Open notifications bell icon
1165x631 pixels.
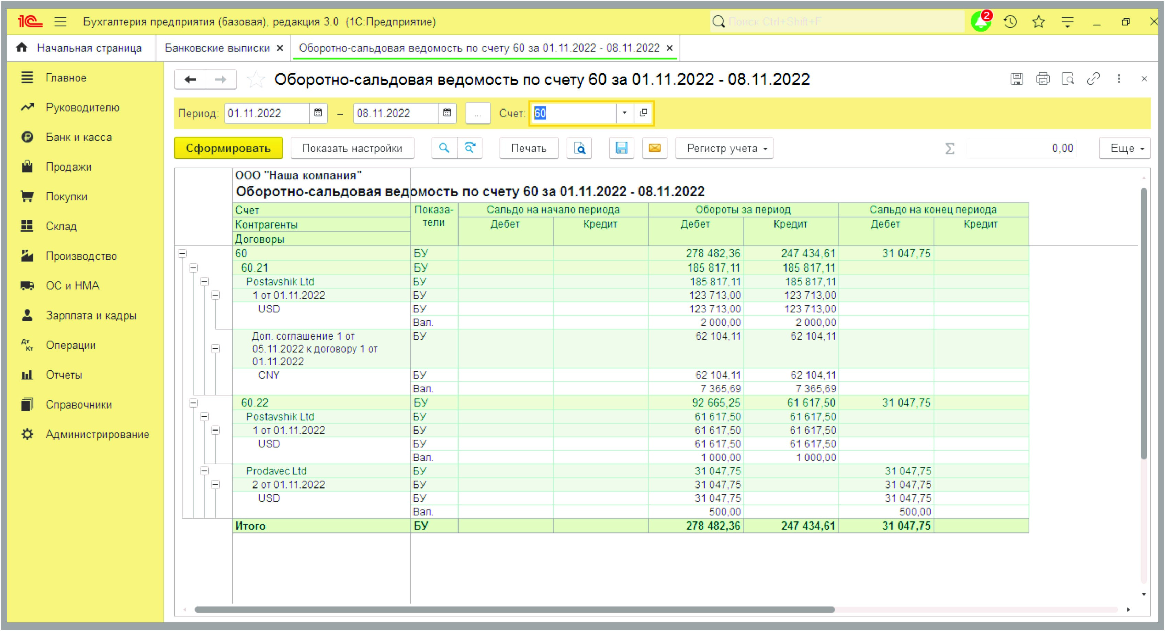981,21
